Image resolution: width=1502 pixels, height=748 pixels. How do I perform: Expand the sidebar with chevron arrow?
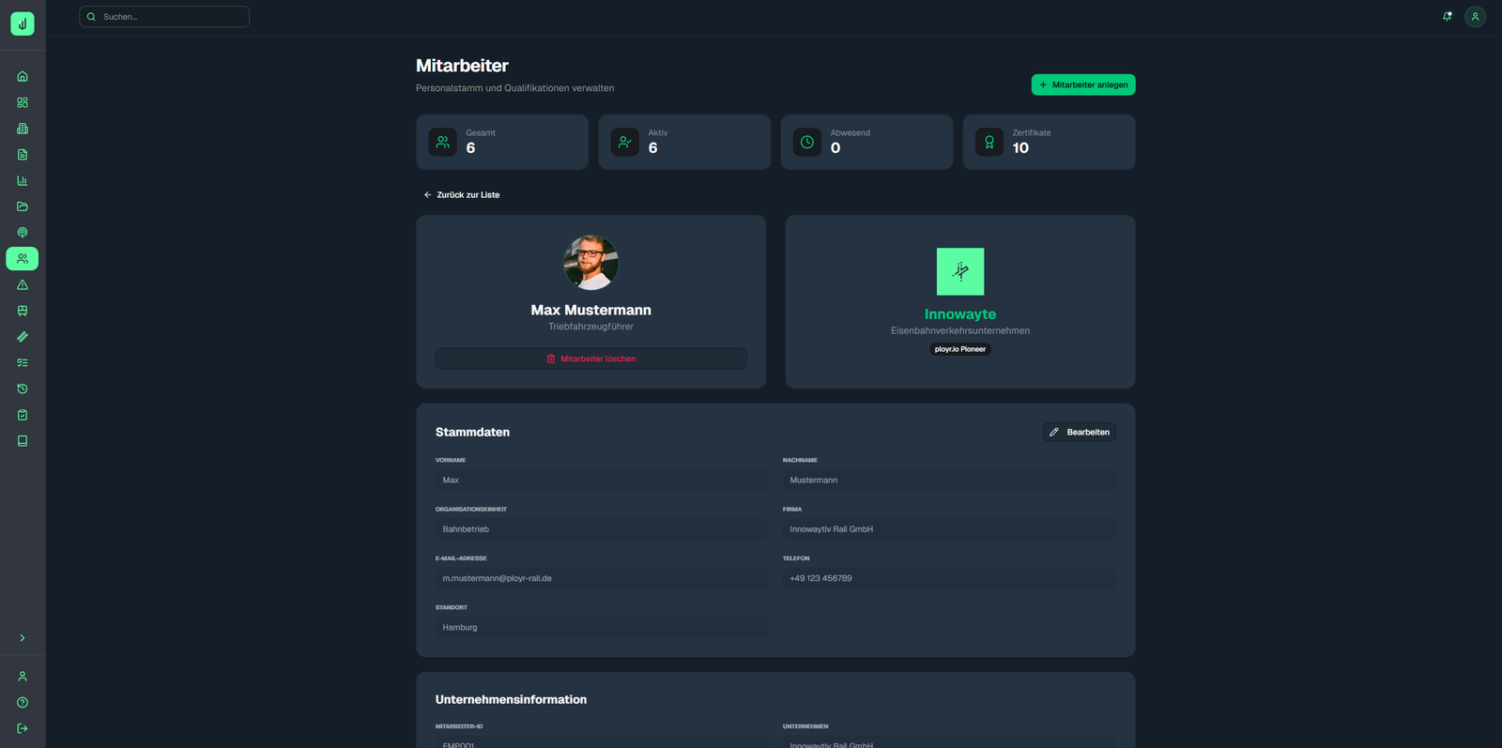[x=23, y=638]
